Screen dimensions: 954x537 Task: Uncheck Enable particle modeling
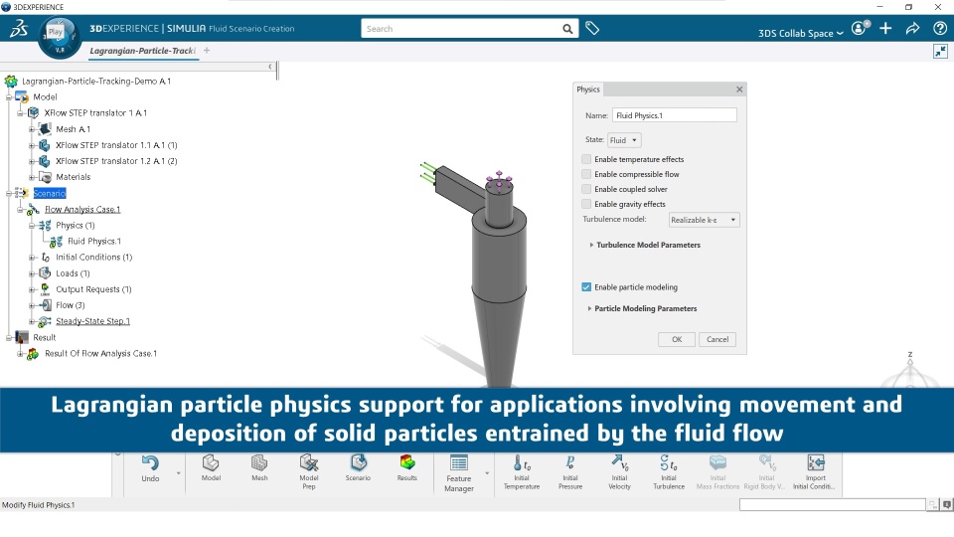coord(586,286)
